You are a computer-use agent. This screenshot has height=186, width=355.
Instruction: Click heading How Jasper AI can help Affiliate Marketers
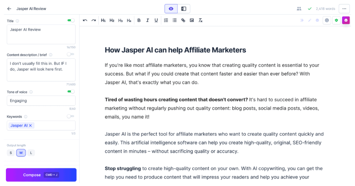pos(175,50)
